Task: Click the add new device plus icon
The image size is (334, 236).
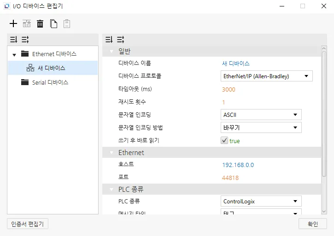Action: (x=13, y=23)
